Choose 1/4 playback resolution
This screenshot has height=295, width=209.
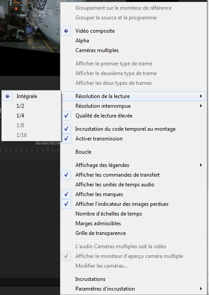click(x=31, y=116)
